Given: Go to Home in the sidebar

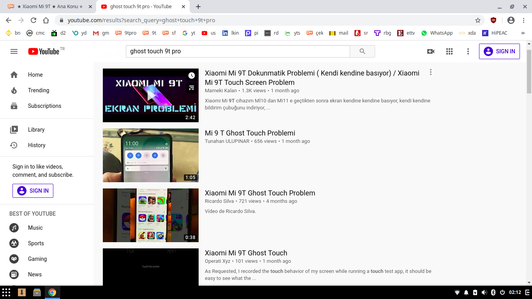Looking at the screenshot, I should pyautogui.click(x=47, y=75).
